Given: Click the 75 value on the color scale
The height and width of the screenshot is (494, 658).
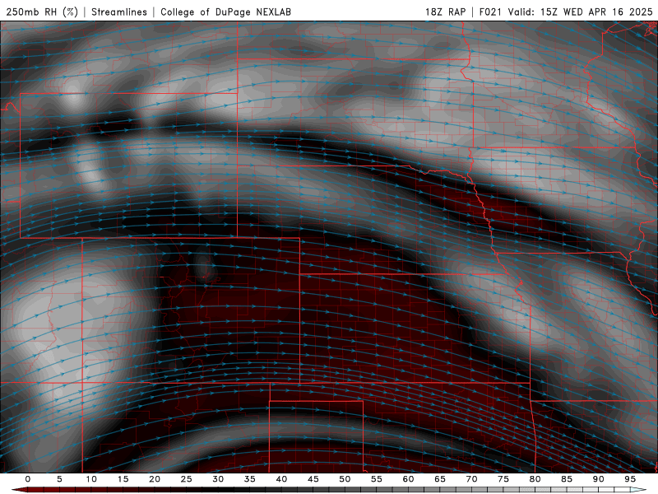Looking at the screenshot, I should (x=503, y=479).
